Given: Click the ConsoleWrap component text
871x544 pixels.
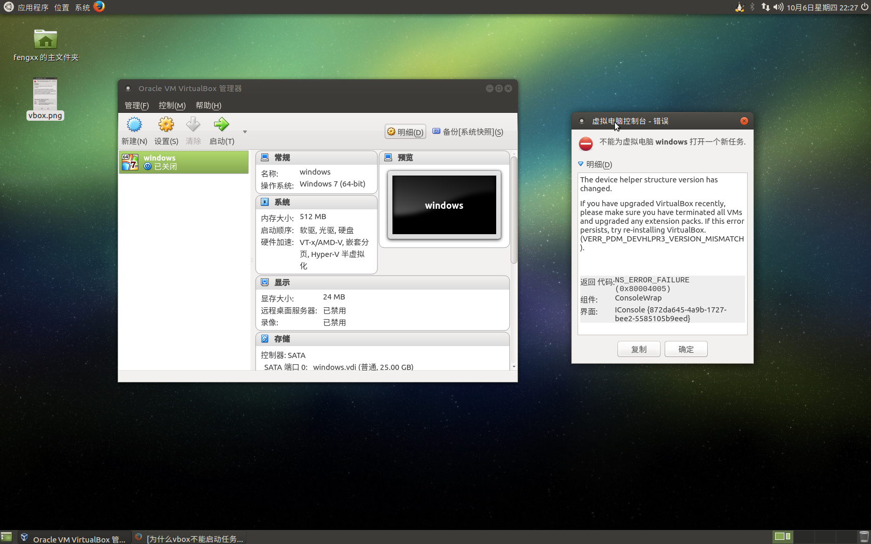Looking at the screenshot, I should [x=638, y=298].
